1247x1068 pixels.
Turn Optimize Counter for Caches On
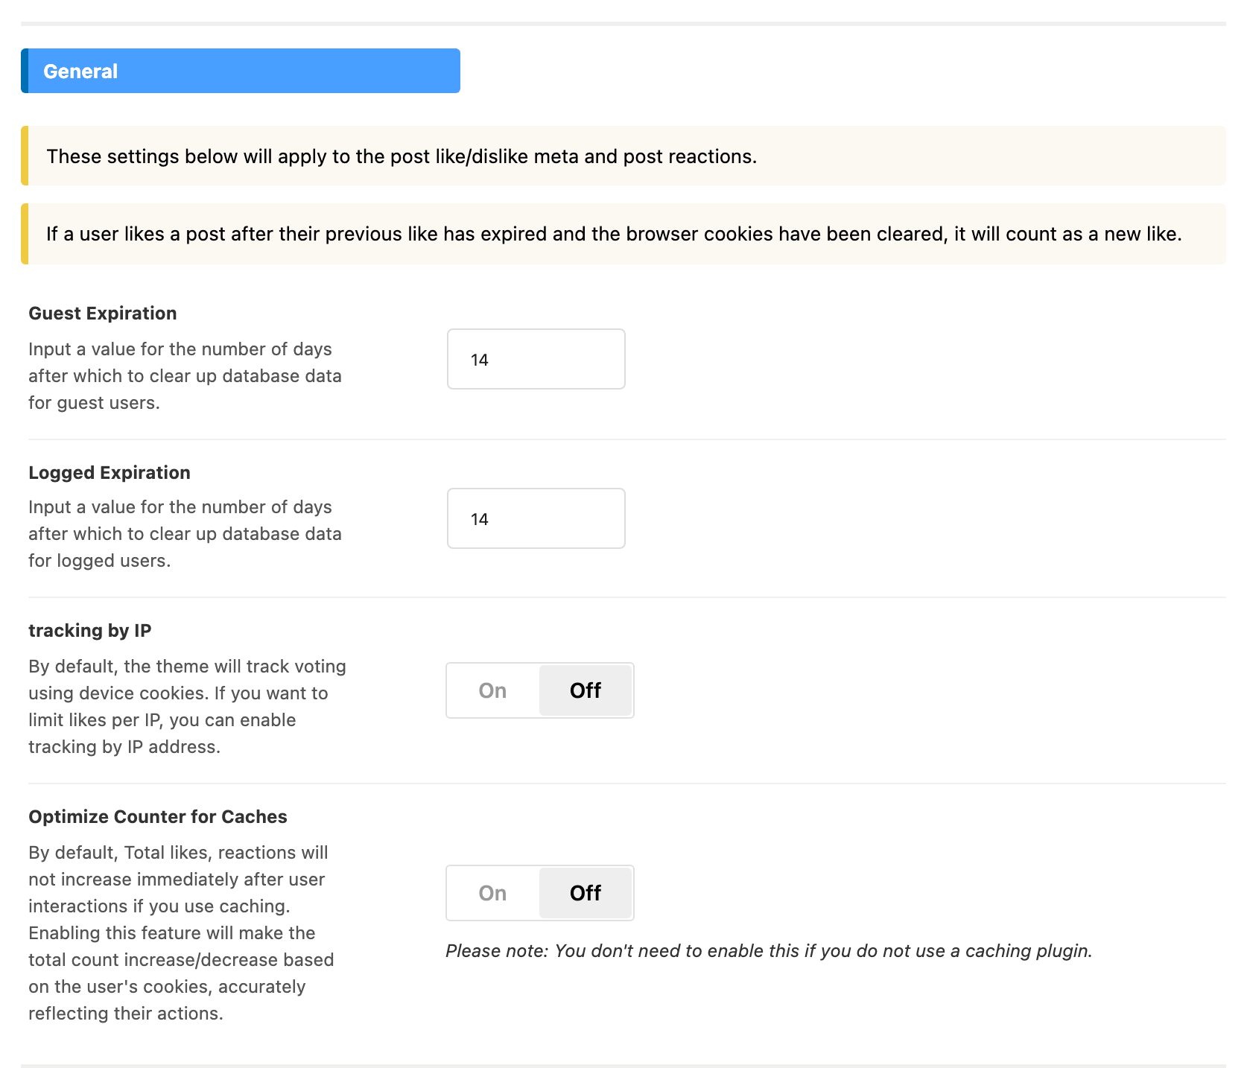[x=493, y=893]
